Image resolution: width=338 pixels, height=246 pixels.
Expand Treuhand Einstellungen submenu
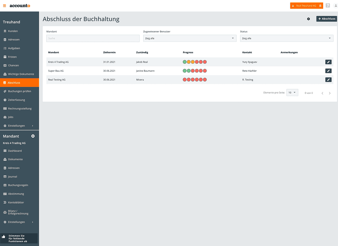(x=33, y=126)
